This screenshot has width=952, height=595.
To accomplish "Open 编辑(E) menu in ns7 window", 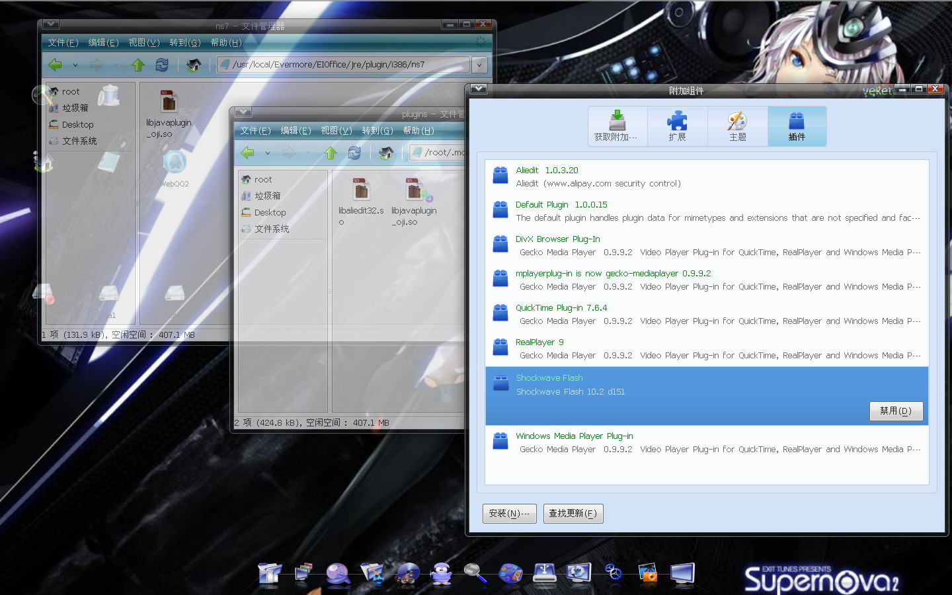I will pyautogui.click(x=103, y=42).
